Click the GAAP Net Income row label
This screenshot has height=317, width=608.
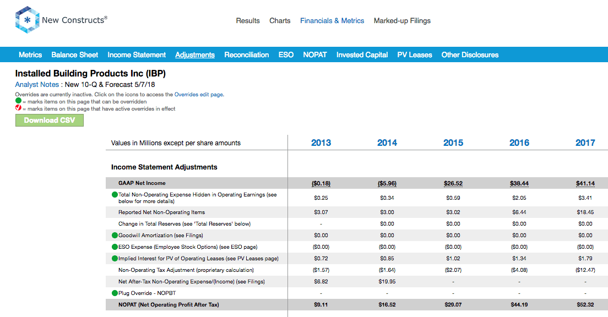tap(142, 183)
